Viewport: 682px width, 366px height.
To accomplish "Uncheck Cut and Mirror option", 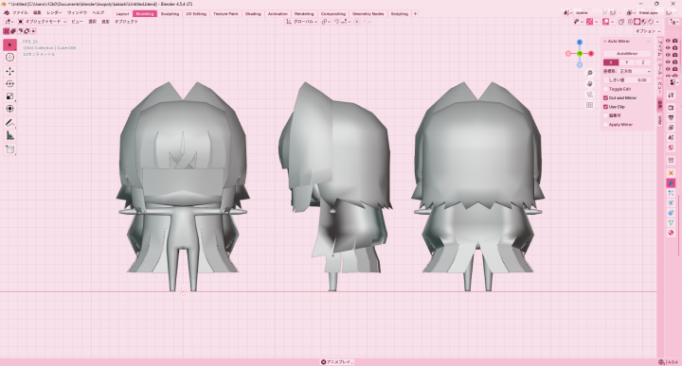I will (605, 97).
